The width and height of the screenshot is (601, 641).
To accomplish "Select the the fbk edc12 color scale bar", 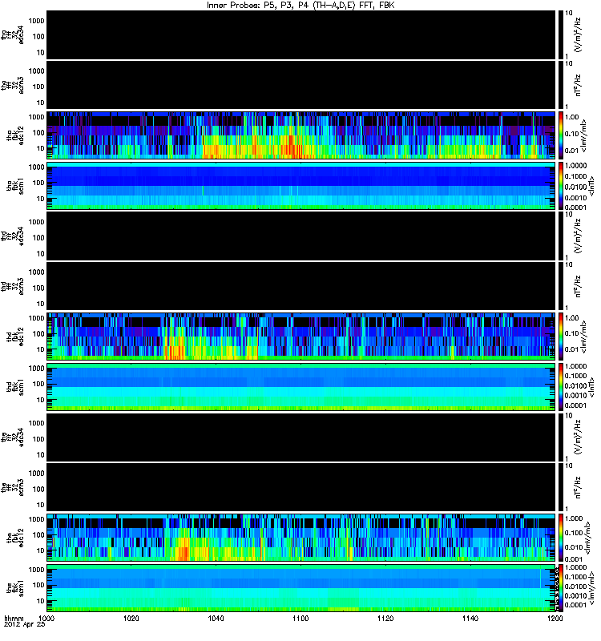I will pos(561,538).
